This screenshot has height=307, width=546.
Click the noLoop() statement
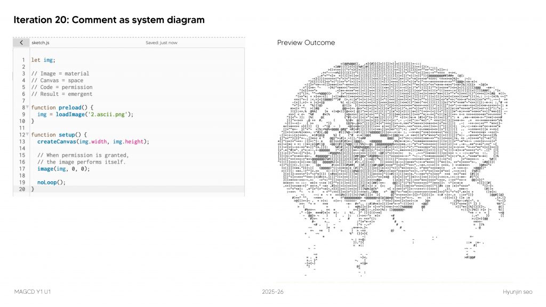[x=51, y=182]
